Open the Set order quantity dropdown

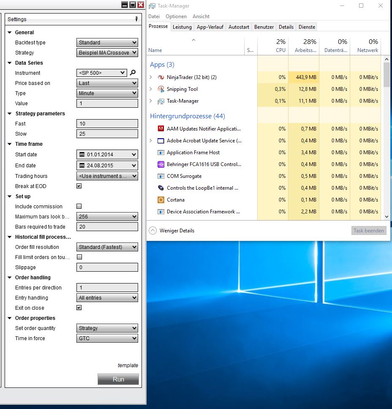point(107,328)
